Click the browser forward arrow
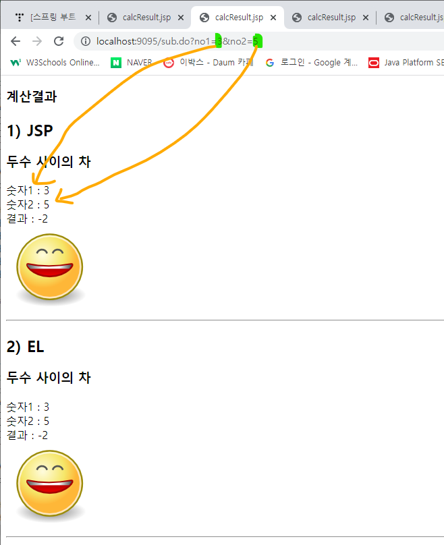444x545 pixels. click(x=37, y=41)
